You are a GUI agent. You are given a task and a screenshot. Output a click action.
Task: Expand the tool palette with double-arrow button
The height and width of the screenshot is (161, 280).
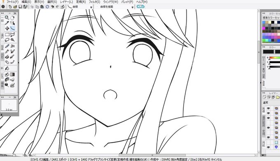[15, 13]
